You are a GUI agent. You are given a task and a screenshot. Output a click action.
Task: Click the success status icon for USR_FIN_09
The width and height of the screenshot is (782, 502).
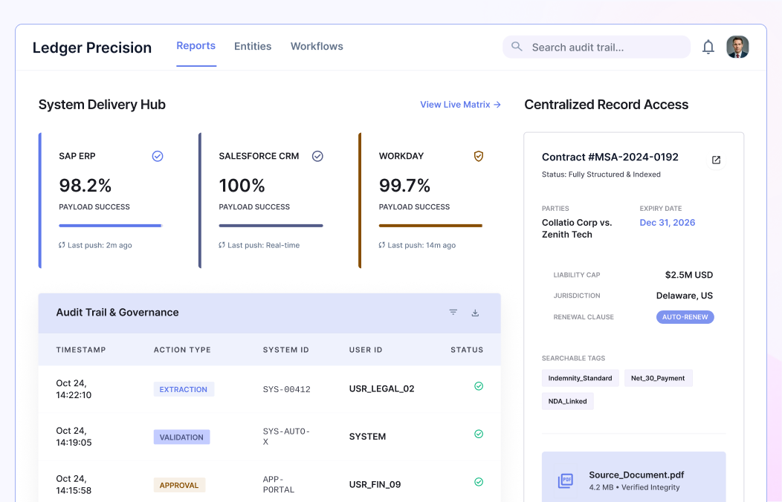coord(479,482)
